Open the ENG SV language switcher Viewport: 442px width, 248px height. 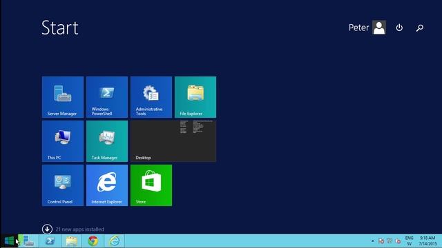pos(410,241)
